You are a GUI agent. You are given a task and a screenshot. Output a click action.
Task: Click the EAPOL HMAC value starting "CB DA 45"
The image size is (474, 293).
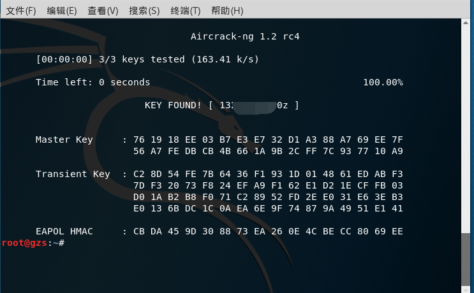pos(268,231)
